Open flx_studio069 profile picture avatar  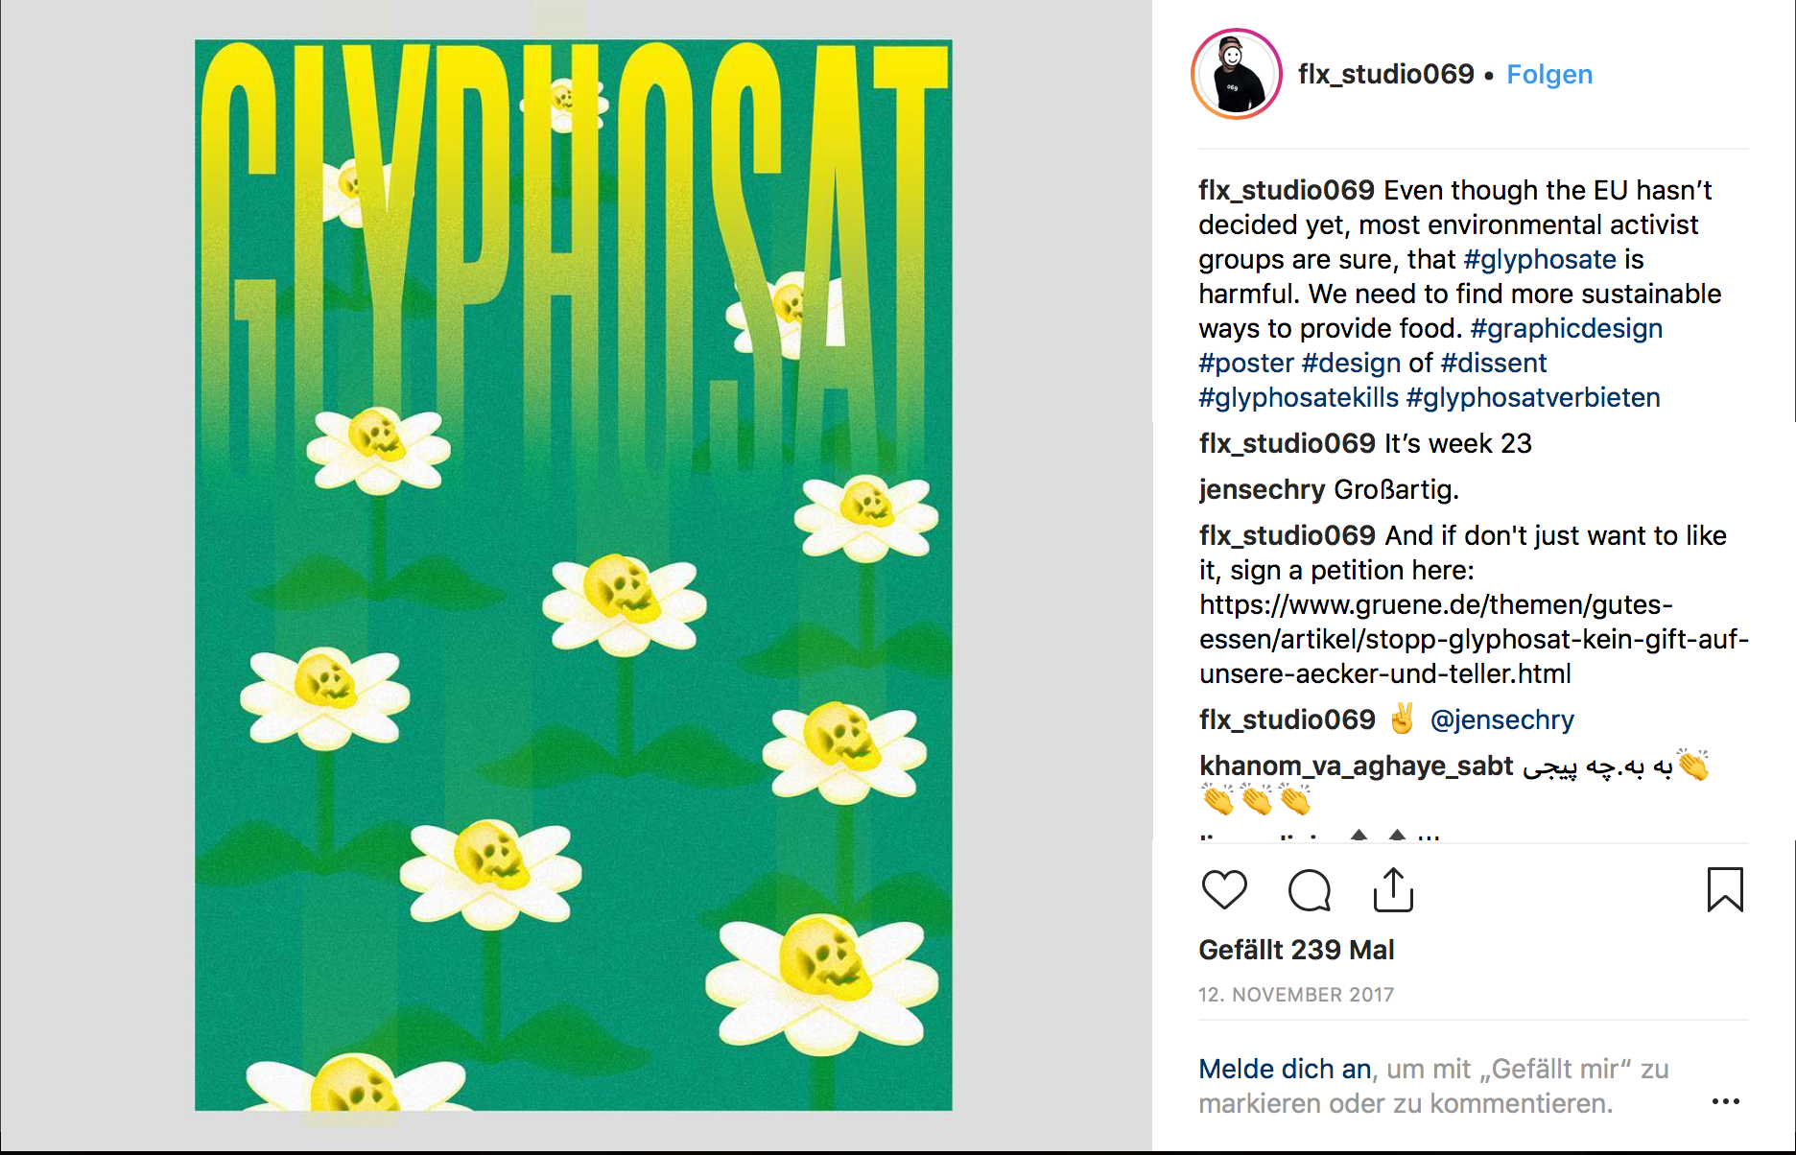[x=1237, y=74]
